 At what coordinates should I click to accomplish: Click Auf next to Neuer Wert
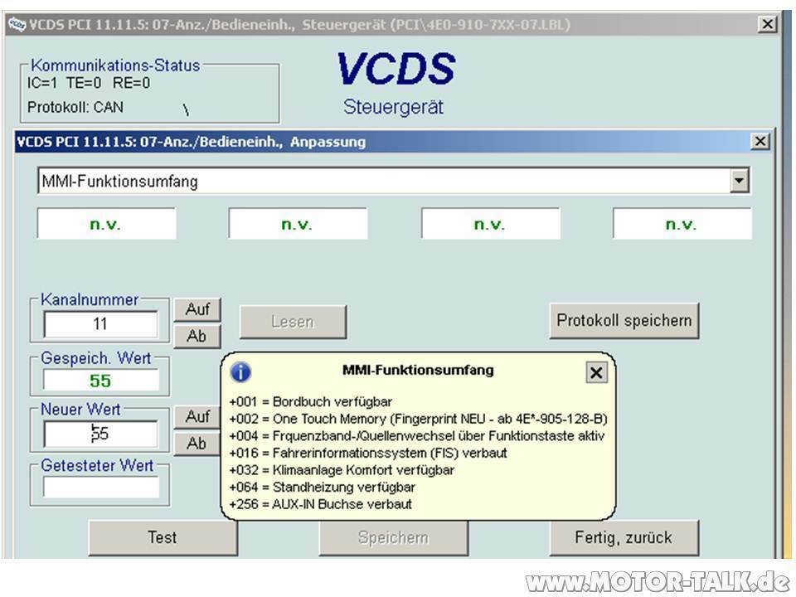click(x=197, y=416)
